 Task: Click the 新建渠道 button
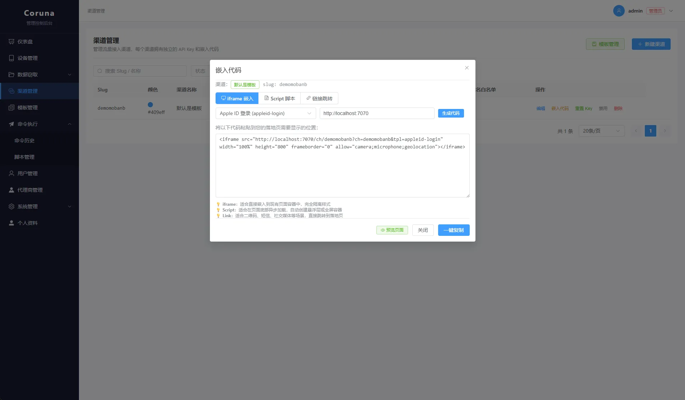[651, 44]
